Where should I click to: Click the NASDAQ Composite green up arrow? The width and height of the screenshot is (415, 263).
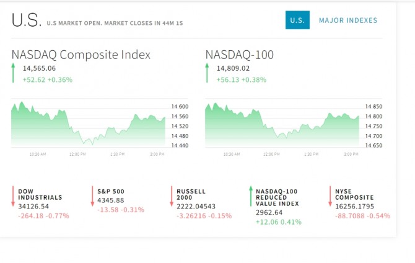click(x=14, y=73)
